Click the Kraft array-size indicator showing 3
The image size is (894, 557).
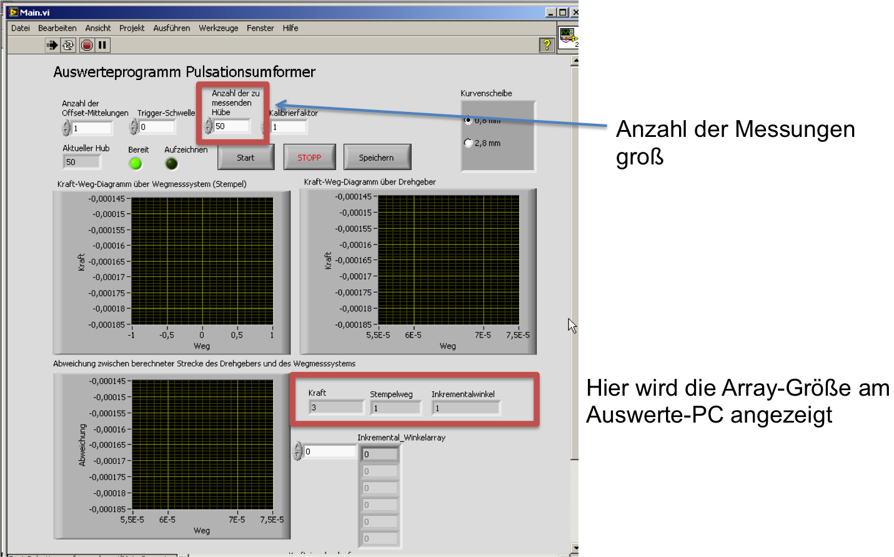pyautogui.click(x=336, y=407)
